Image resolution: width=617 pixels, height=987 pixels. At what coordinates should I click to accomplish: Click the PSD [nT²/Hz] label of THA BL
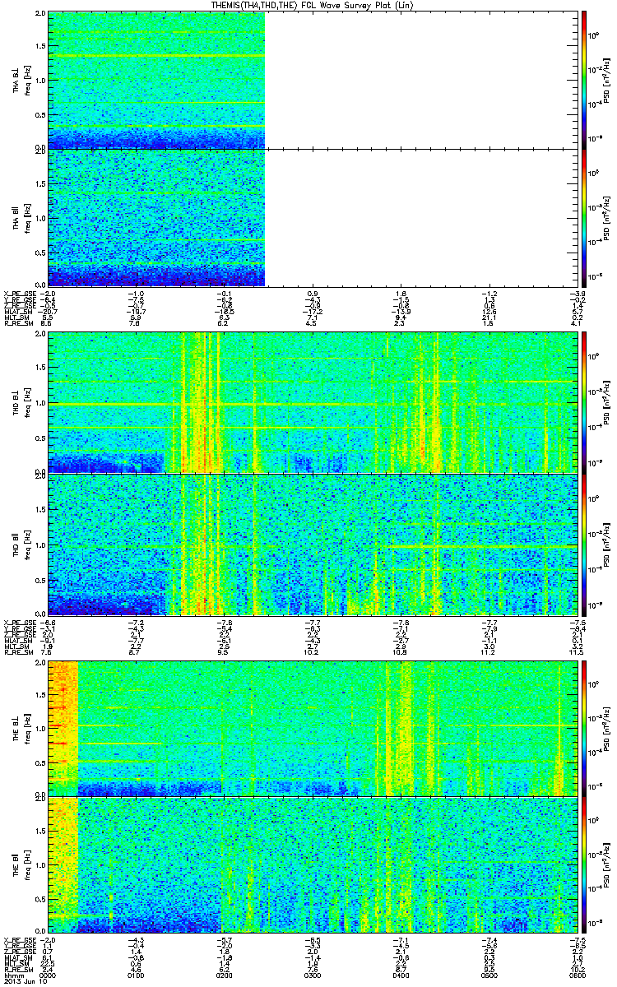point(606,80)
